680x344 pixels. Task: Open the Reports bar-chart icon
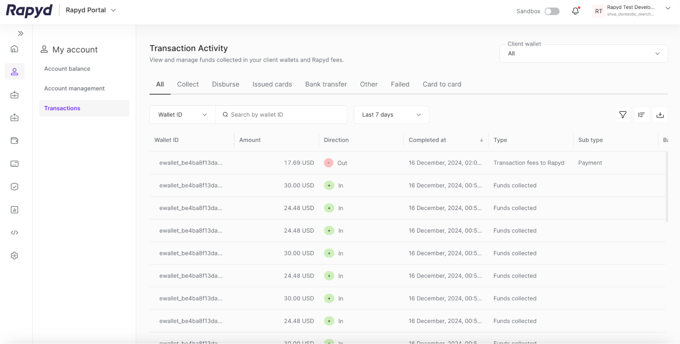coord(14,210)
